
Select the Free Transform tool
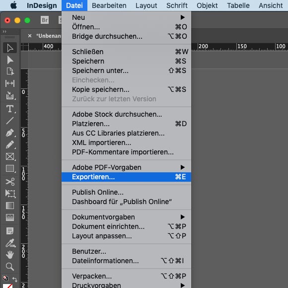(10, 194)
